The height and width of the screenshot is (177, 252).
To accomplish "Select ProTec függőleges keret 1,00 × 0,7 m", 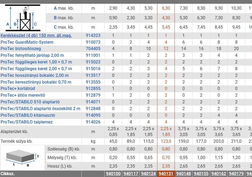I will [36, 62].
